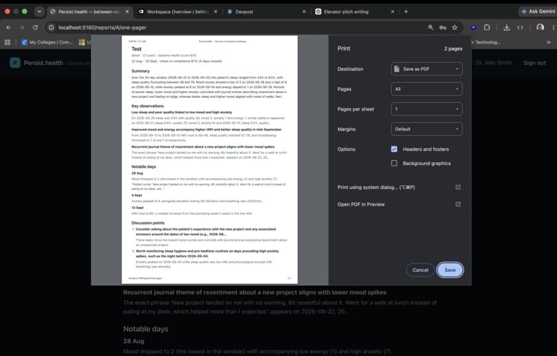Click the external link icon beside system dialog
557x356 pixels.
[458, 187]
